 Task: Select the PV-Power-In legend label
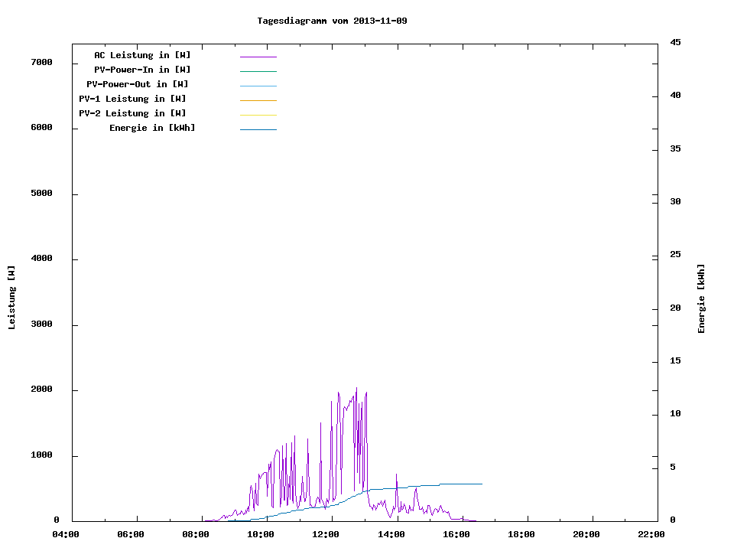point(142,70)
